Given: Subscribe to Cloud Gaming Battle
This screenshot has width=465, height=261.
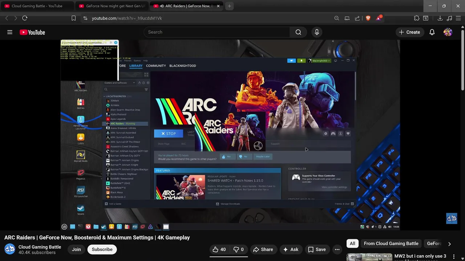Looking at the screenshot, I should [x=102, y=249].
